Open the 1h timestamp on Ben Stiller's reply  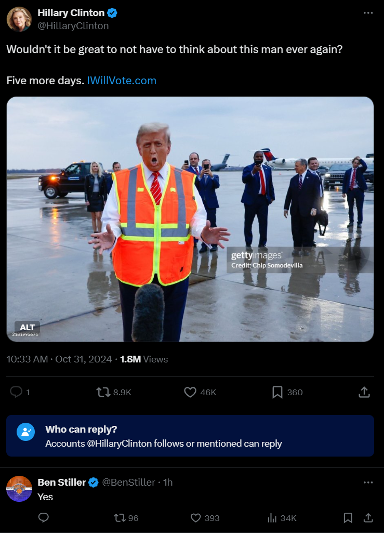pos(168,483)
